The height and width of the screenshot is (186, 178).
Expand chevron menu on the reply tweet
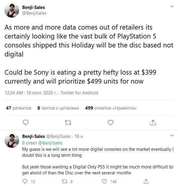point(172,136)
